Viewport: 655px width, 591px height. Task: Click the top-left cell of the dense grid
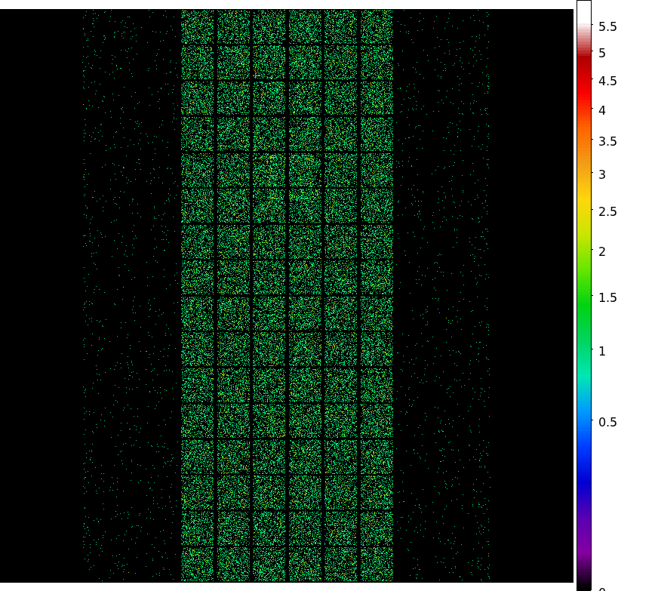click(198, 27)
